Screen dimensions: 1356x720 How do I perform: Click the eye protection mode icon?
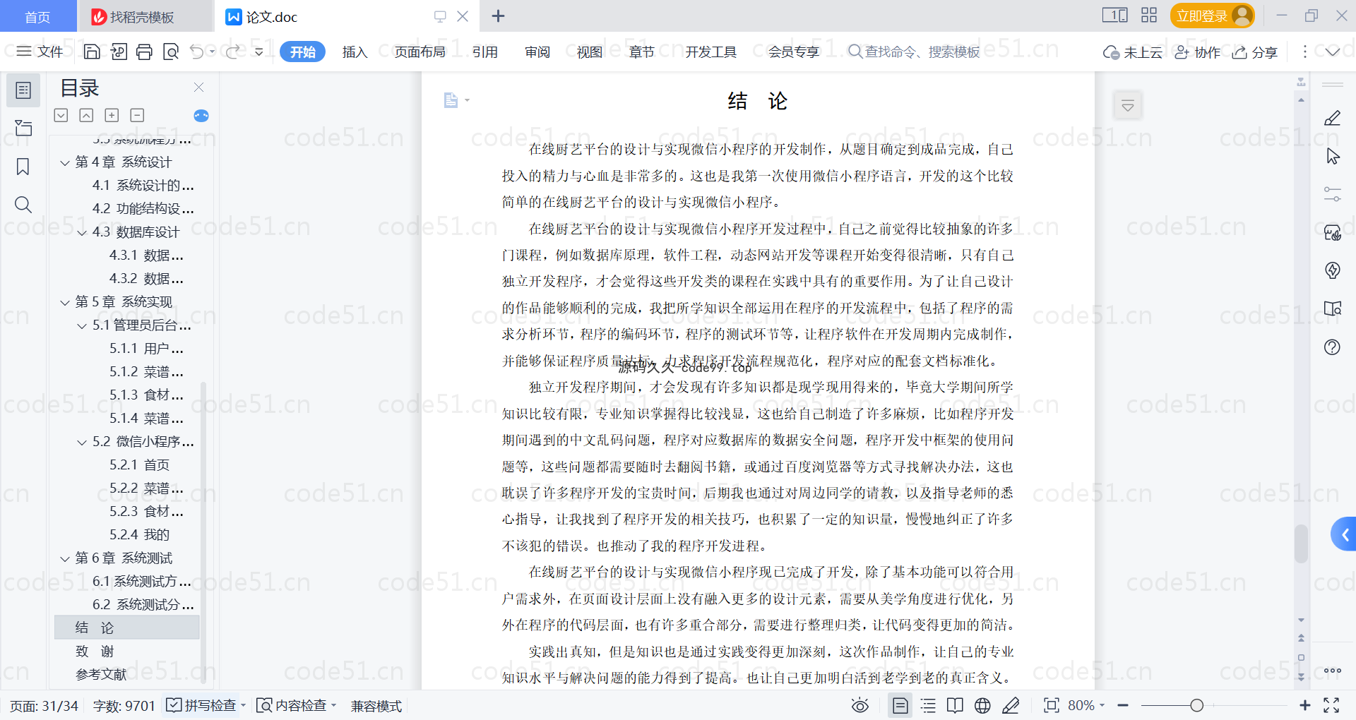pos(860,705)
